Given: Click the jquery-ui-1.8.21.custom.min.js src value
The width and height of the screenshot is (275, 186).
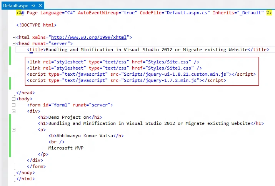Looking at the screenshot, I should pyautogui.click(x=175, y=74).
